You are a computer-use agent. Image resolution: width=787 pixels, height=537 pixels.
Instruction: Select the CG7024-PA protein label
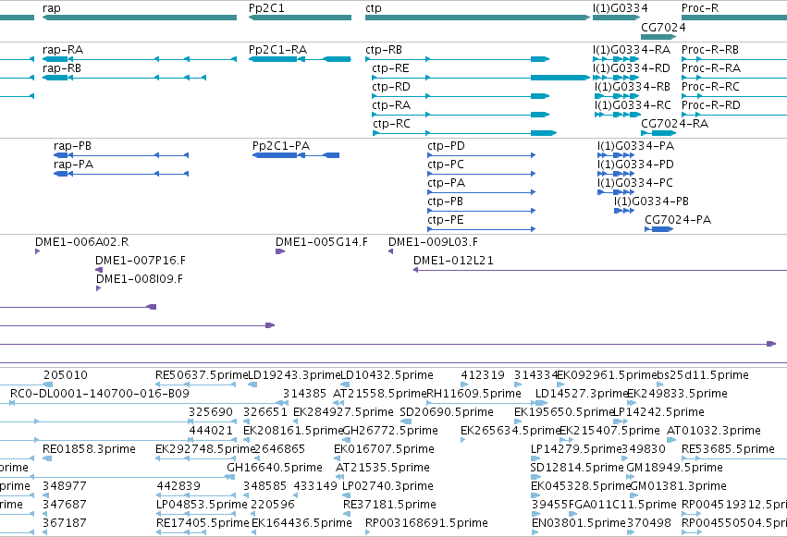[x=678, y=221]
